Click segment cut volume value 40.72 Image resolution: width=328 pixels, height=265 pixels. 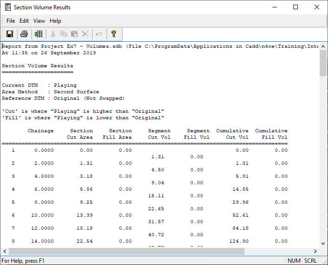click(156, 234)
